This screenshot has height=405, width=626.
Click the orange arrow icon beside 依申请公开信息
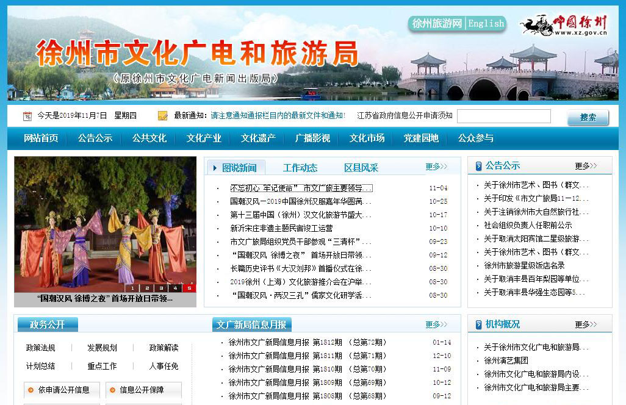click(x=30, y=390)
